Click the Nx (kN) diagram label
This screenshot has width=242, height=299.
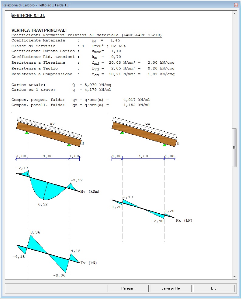coord(184,220)
